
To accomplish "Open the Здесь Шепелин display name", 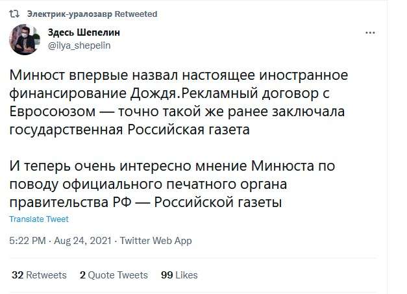I will 84,32.
